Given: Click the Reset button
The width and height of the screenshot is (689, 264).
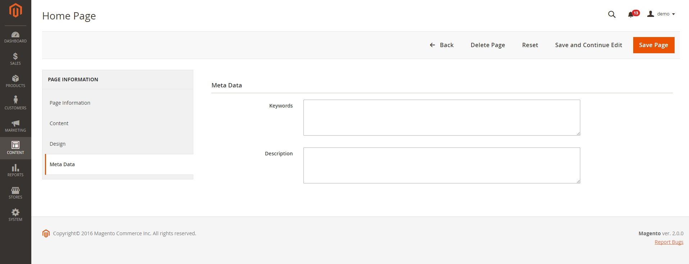Looking at the screenshot, I should [x=530, y=45].
